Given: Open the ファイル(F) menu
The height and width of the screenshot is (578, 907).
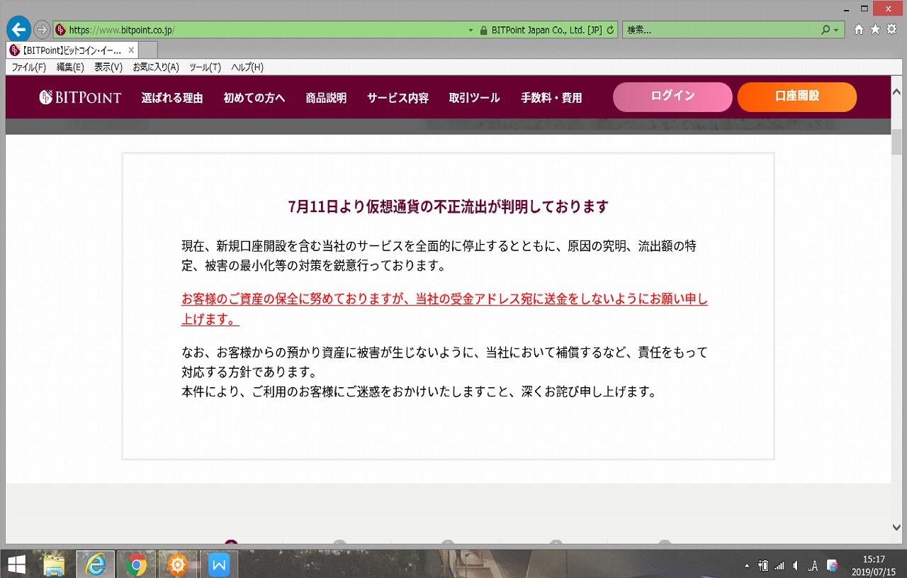Looking at the screenshot, I should 28,67.
